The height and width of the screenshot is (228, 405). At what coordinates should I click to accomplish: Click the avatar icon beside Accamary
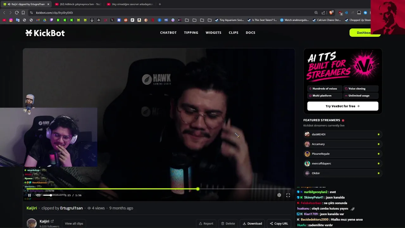[307, 144]
